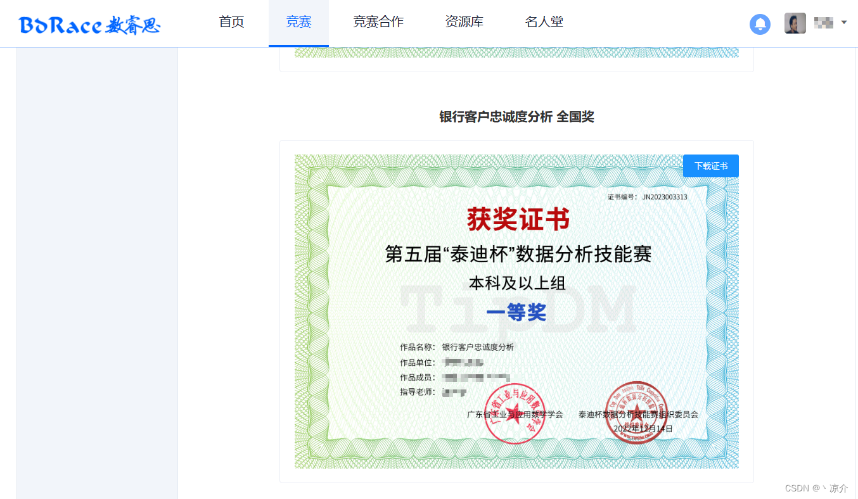Image resolution: width=858 pixels, height=499 pixels.
Task: Click the 下载证书 button
Action: [x=711, y=166]
